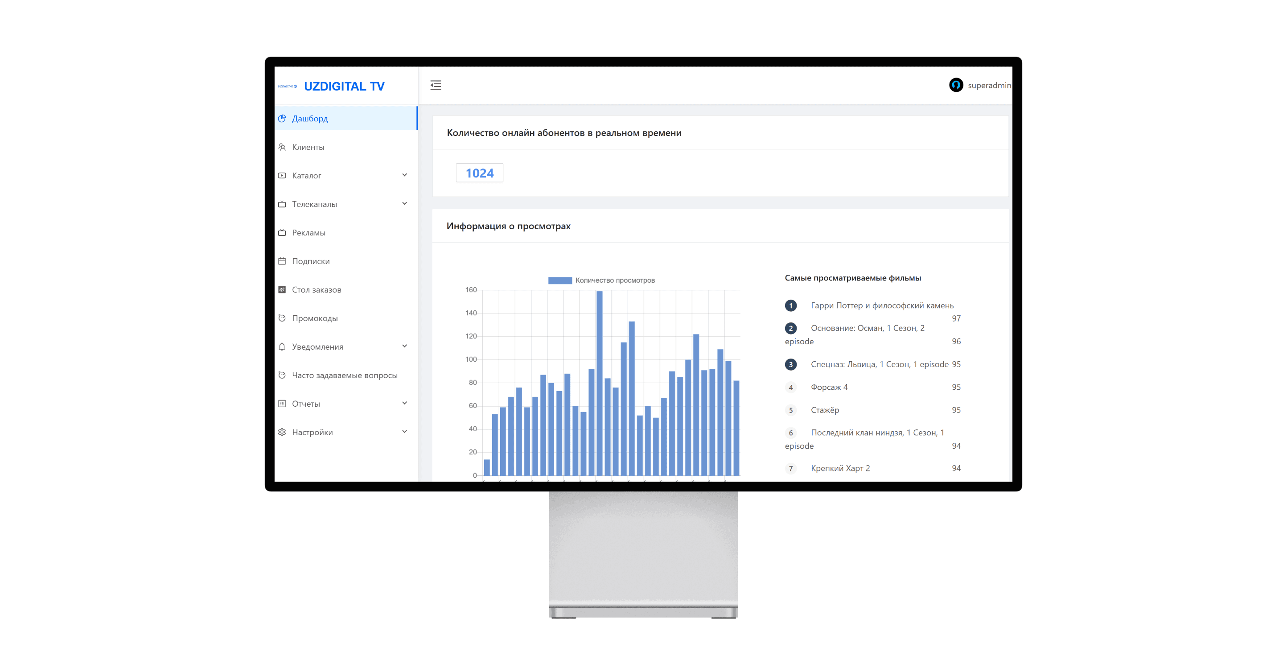Click rank badge number 1
Image resolution: width=1287 pixels, height=652 pixels.
coord(790,306)
